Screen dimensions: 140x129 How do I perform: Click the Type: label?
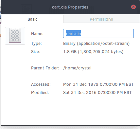tap(36, 44)
